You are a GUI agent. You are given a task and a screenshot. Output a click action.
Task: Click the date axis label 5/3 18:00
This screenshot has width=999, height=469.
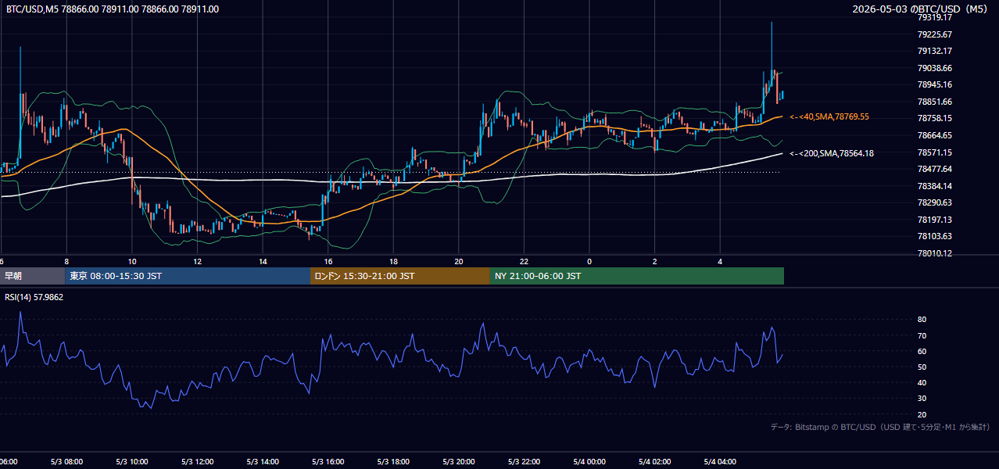(x=393, y=462)
